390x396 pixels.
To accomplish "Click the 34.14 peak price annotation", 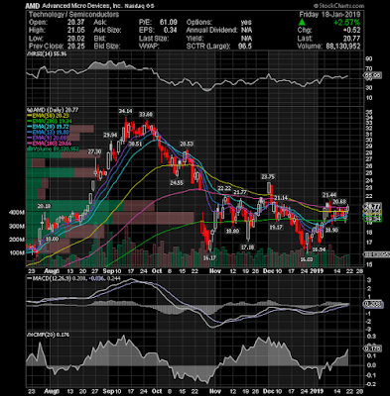I will coord(126,111).
